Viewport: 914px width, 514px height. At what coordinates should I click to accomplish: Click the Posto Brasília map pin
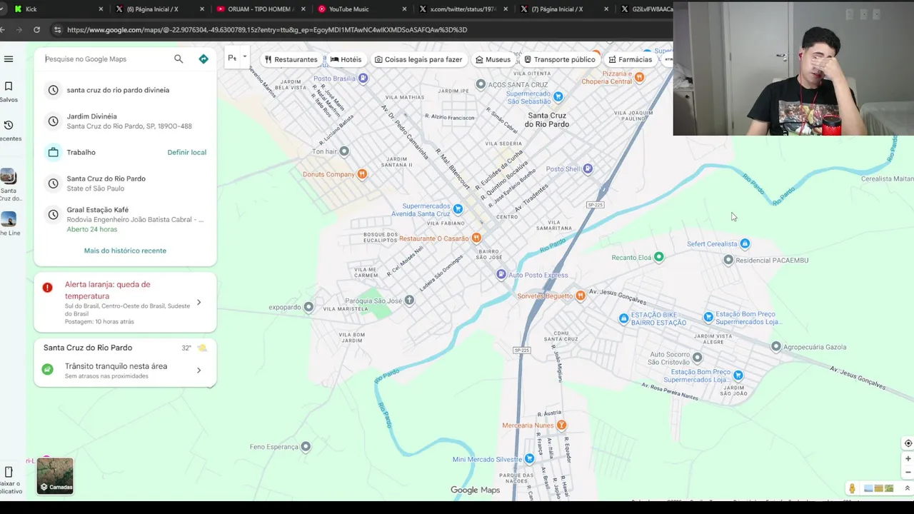363,78
